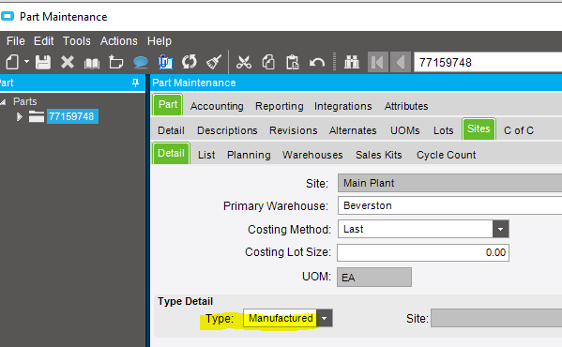The height and width of the screenshot is (347, 562).
Task: Open the List sub-tab
Action: tap(206, 155)
